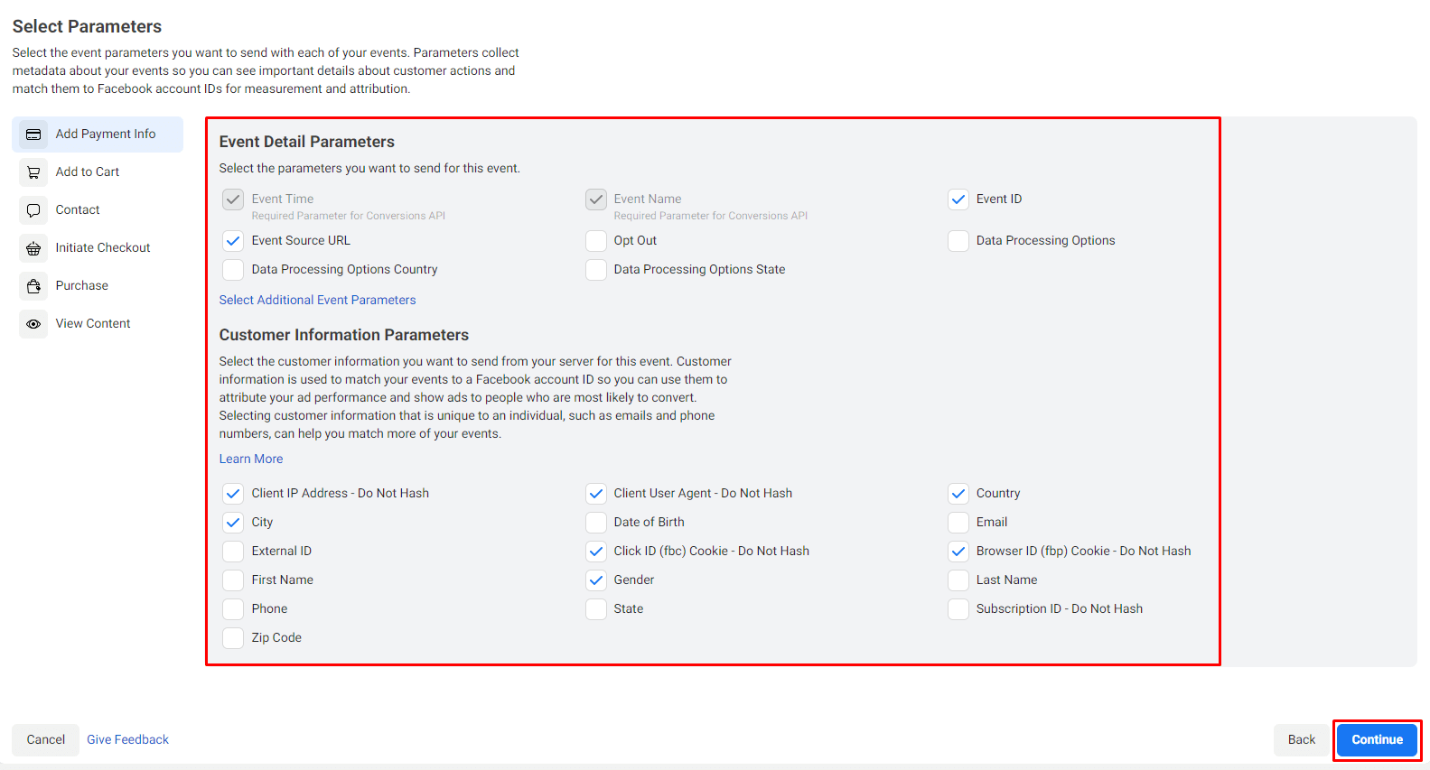Click the Purchase bag icon
1430x770 pixels.
click(33, 286)
